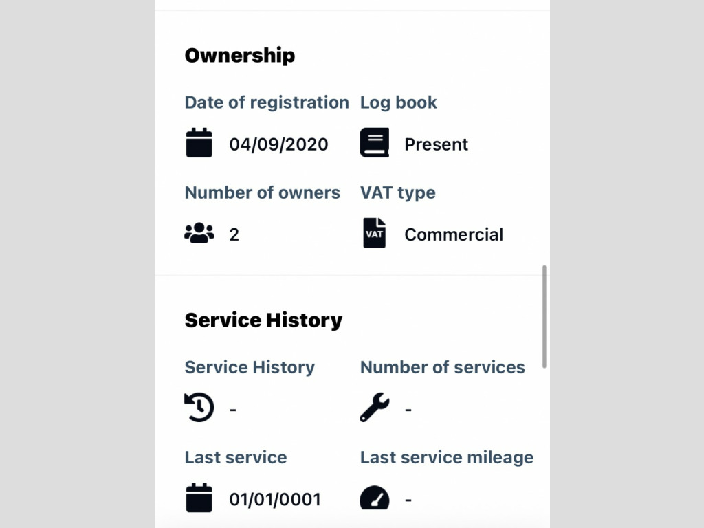
Task: Click the VAT document icon
Action: (x=374, y=233)
